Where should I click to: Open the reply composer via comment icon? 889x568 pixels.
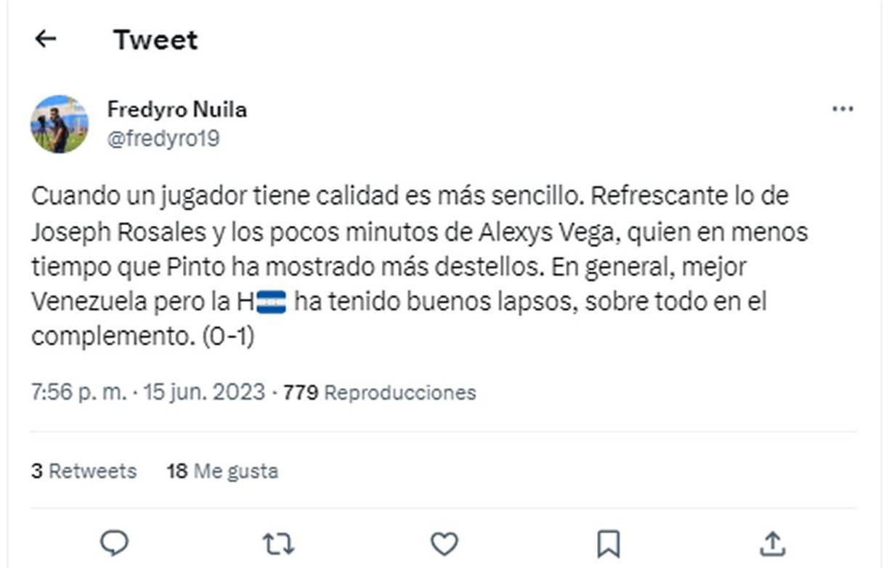(113, 540)
